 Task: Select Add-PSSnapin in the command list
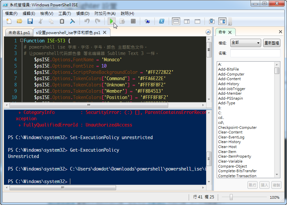pos(230,98)
